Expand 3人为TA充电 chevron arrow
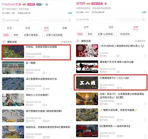 (144, 20)
